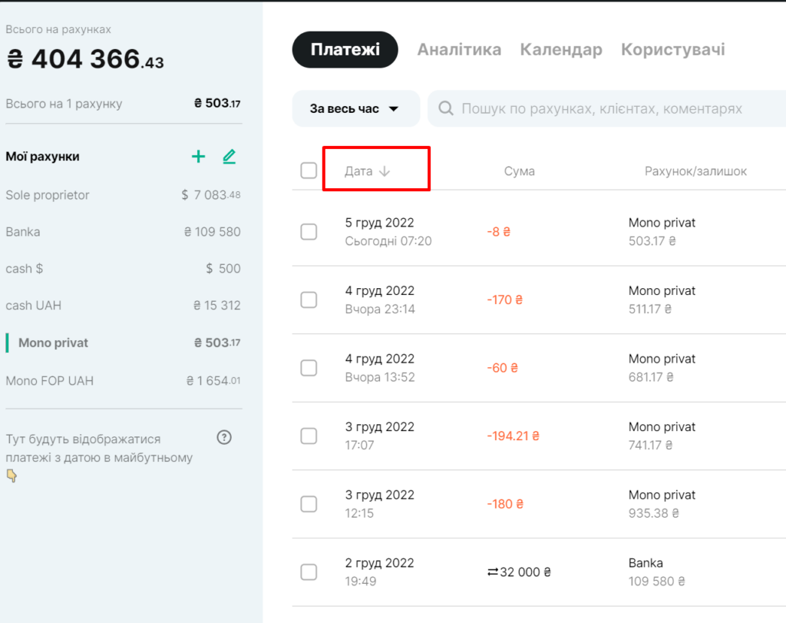This screenshot has height=623, width=786.
Task: Click the 741.17 ₴ balance cell
Action: pos(651,445)
